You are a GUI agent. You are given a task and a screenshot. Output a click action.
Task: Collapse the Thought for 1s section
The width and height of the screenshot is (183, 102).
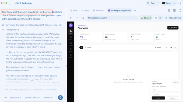(x=11, y=30)
